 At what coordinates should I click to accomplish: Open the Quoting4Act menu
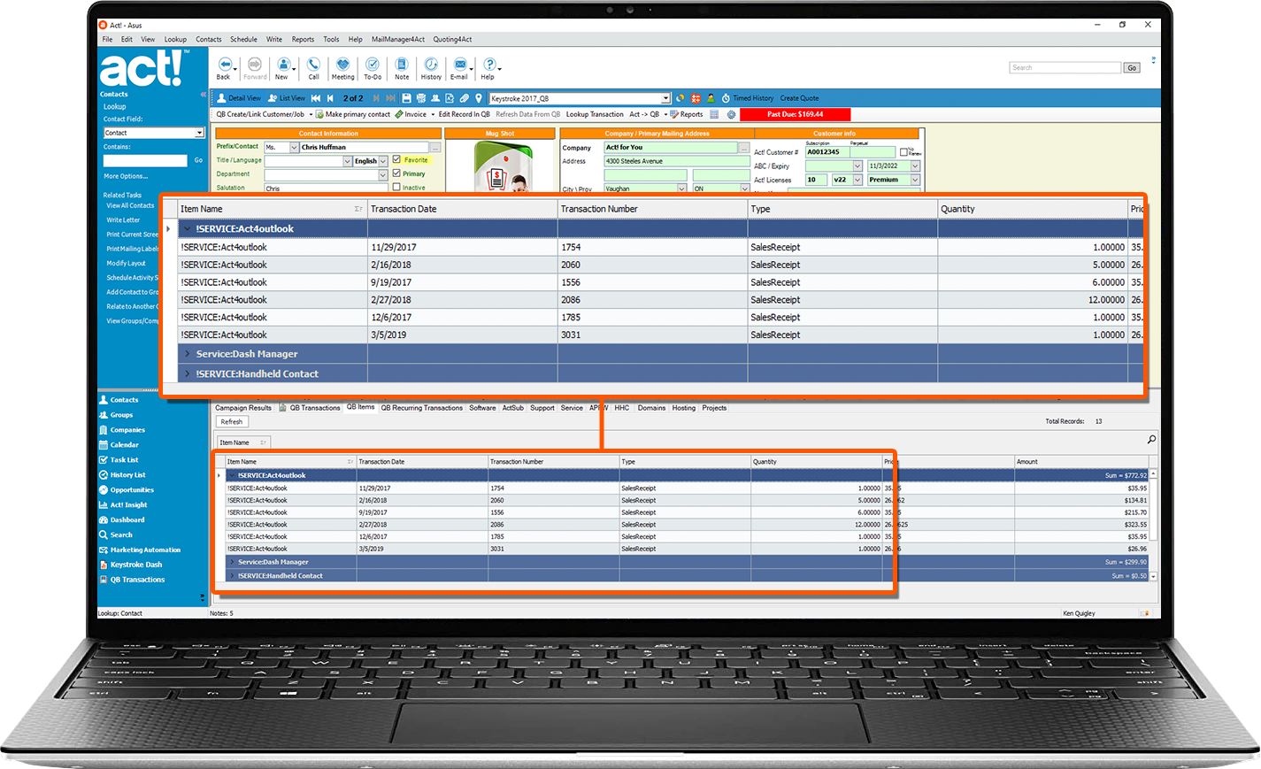tap(452, 39)
